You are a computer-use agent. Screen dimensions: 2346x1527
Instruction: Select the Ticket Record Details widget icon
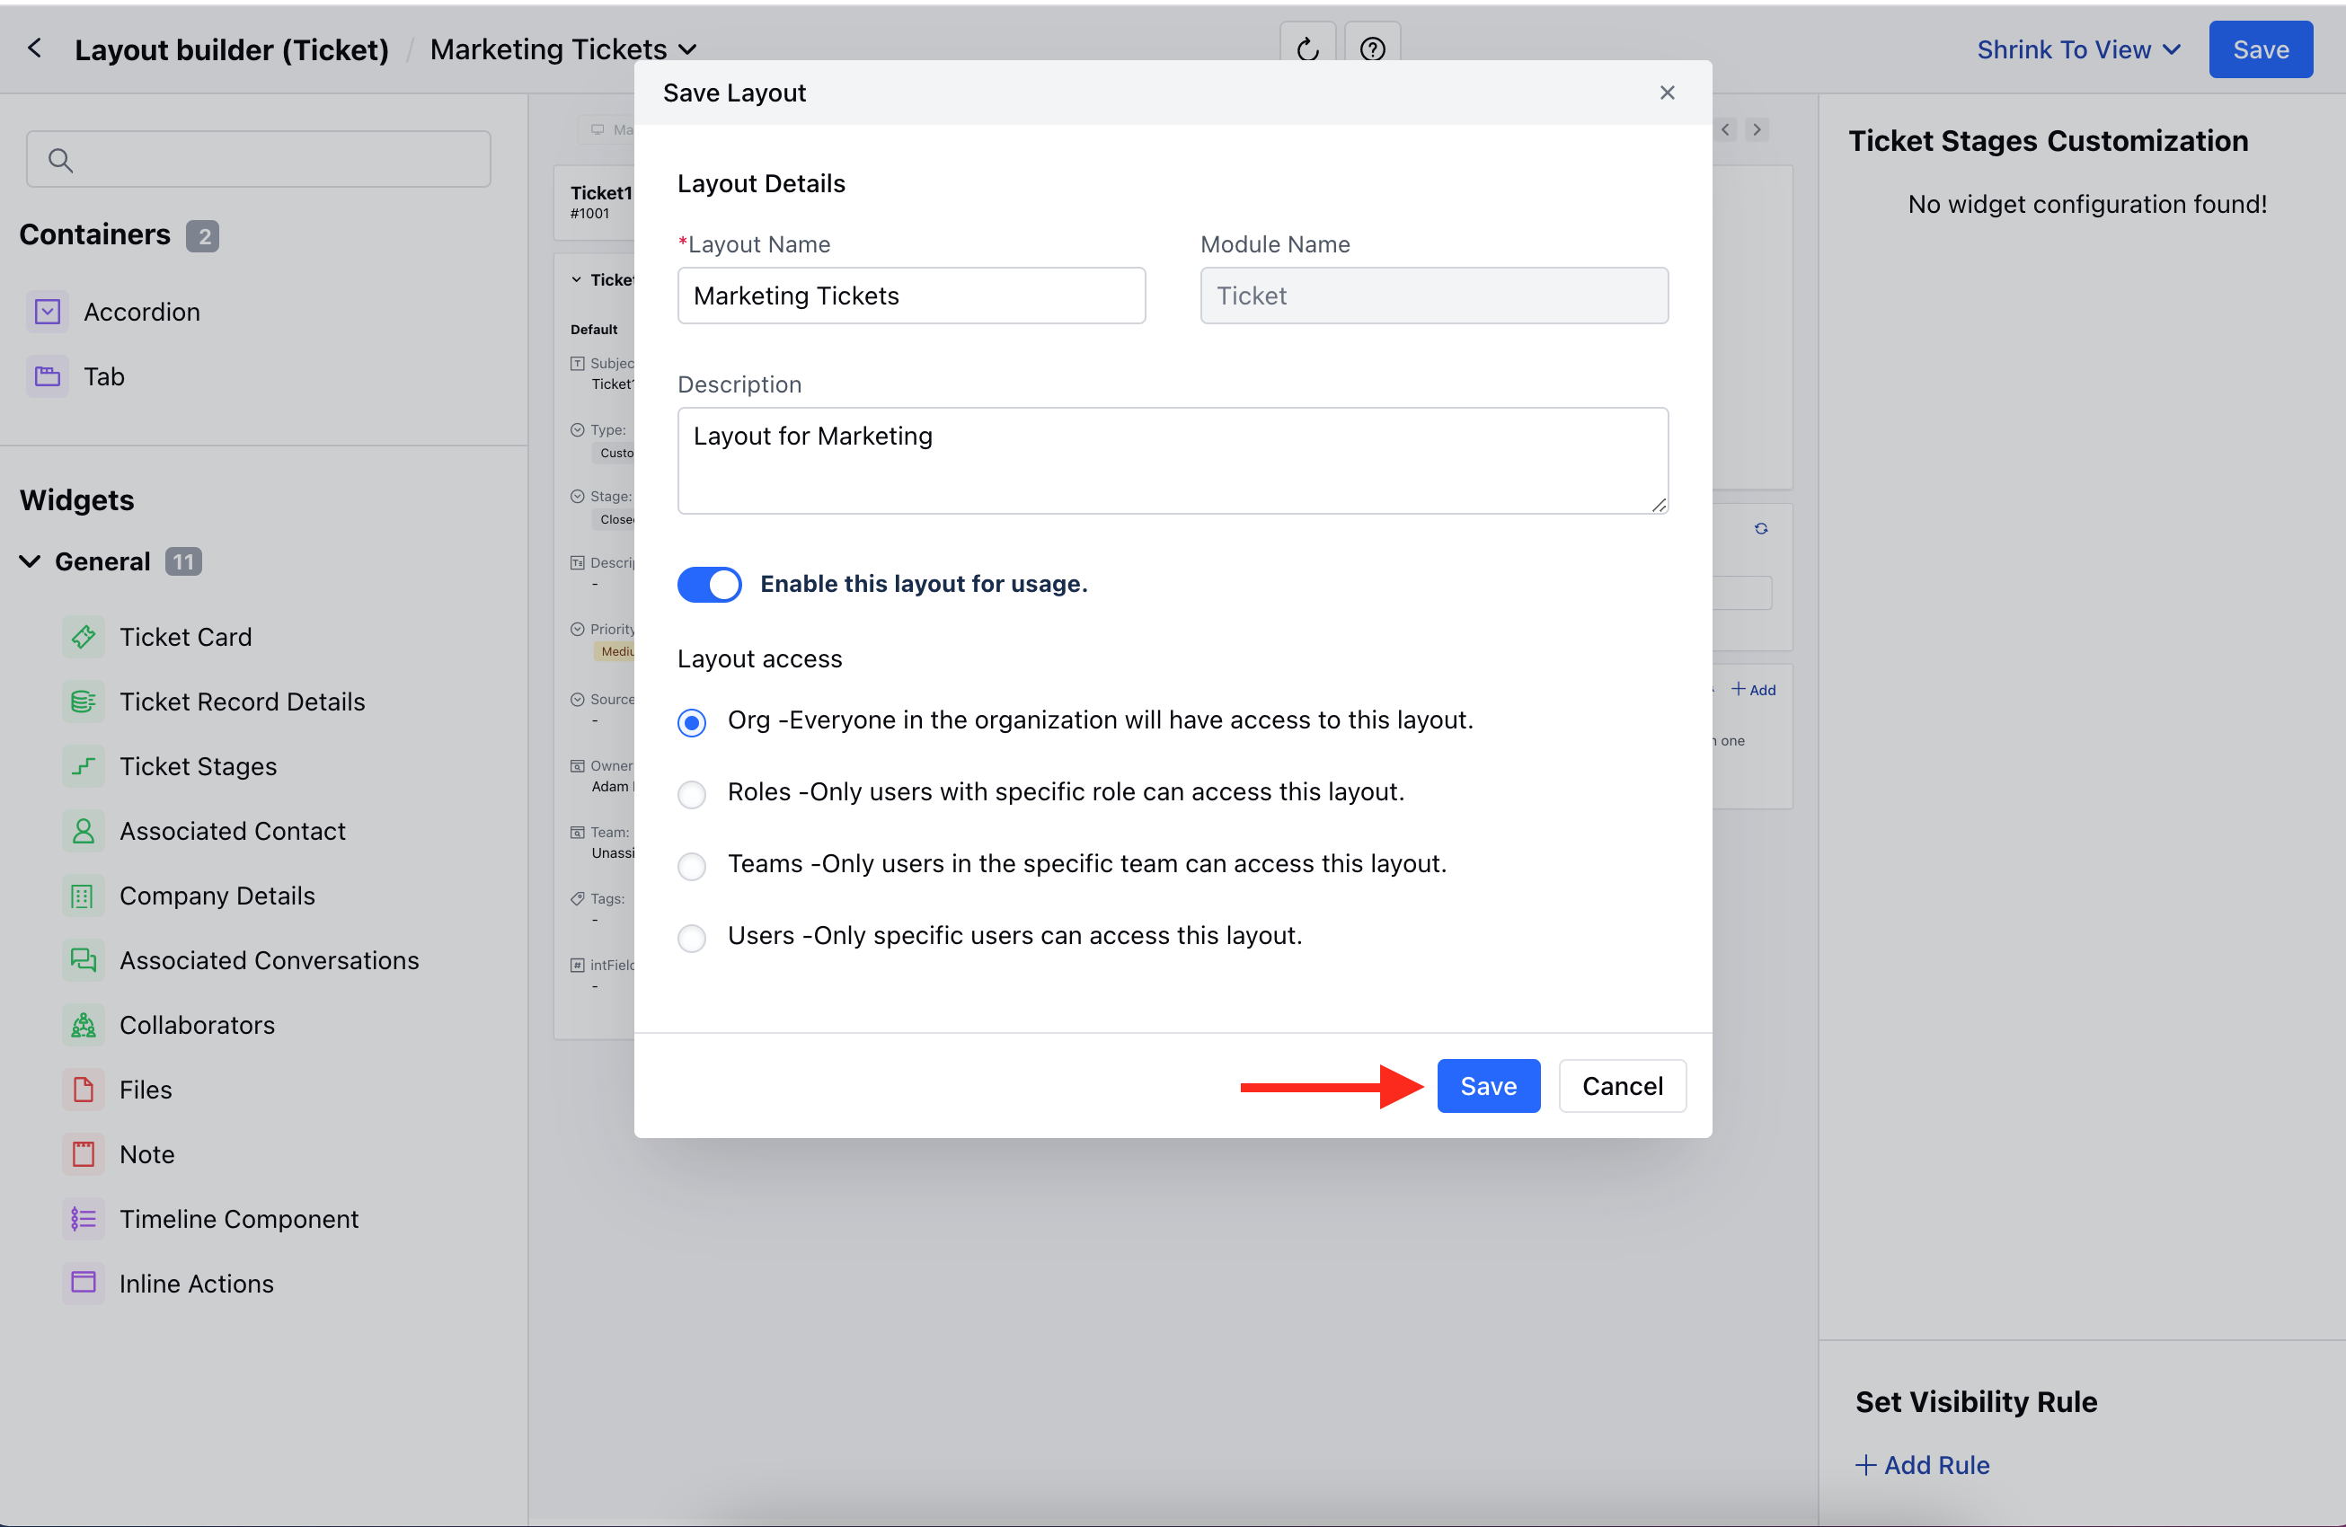tap(83, 702)
